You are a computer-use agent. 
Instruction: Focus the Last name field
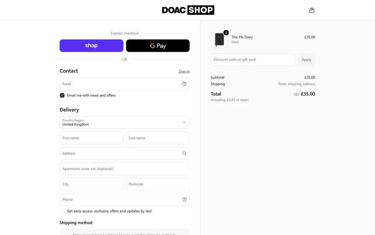158,138
